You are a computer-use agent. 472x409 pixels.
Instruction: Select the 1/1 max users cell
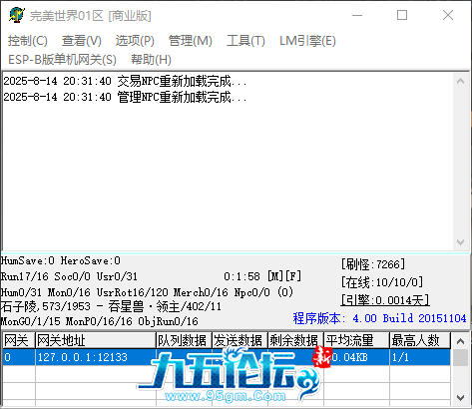click(420, 357)
